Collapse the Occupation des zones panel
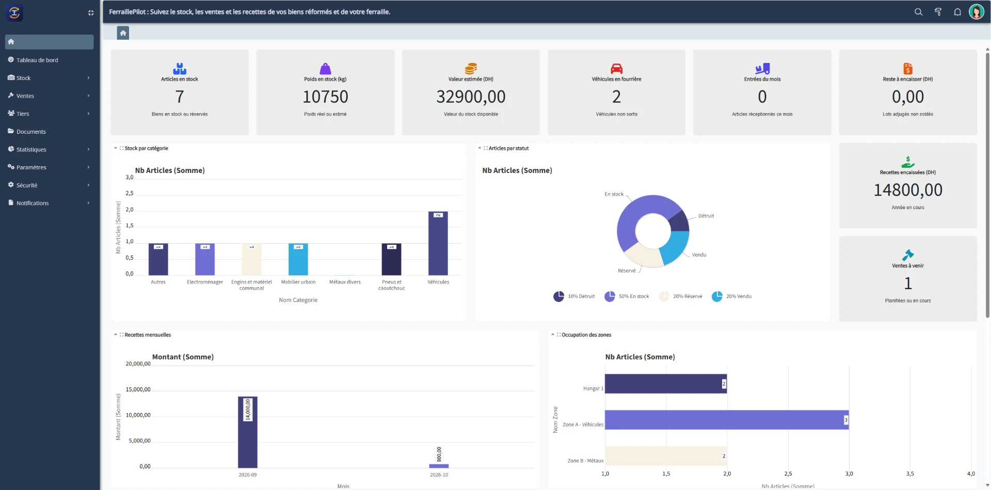Screen dimensions: 991x490 point(553,335)
